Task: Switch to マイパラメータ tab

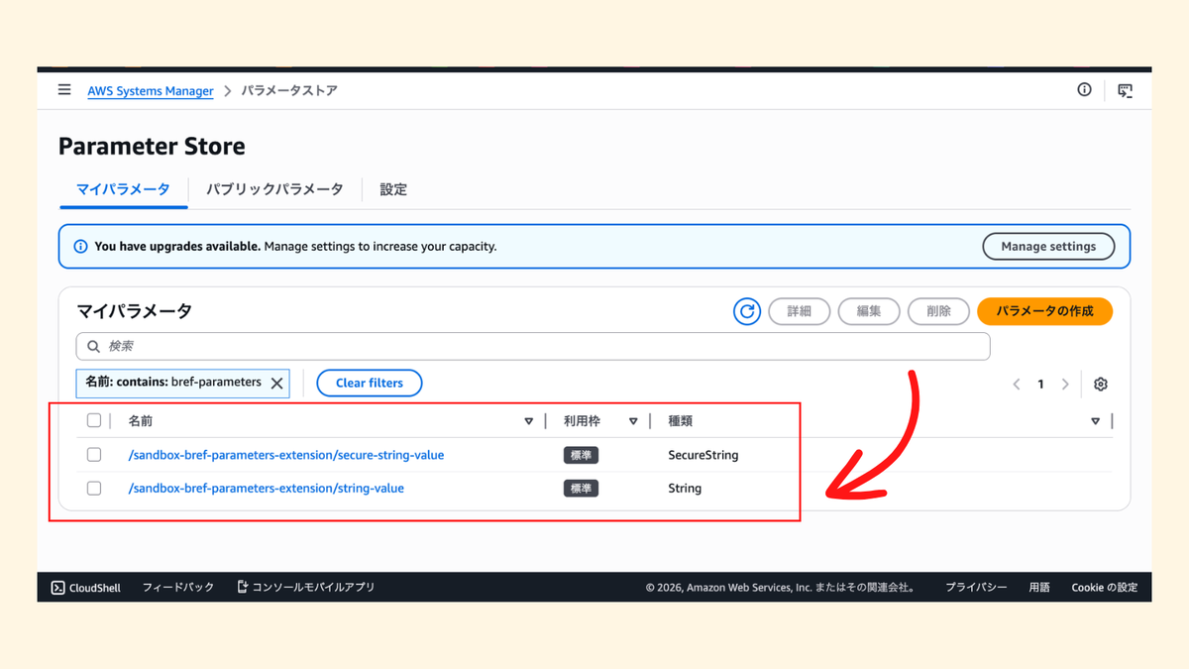Action: pos(123,189)
